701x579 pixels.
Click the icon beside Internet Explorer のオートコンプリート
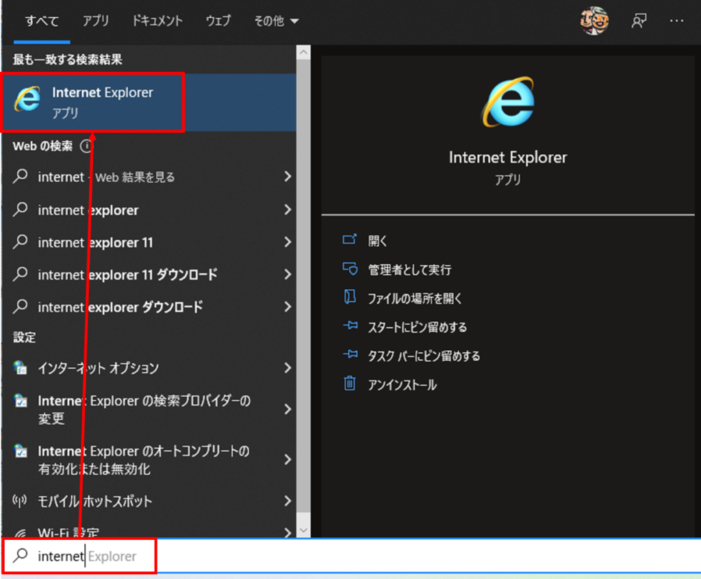click(20, 451)
